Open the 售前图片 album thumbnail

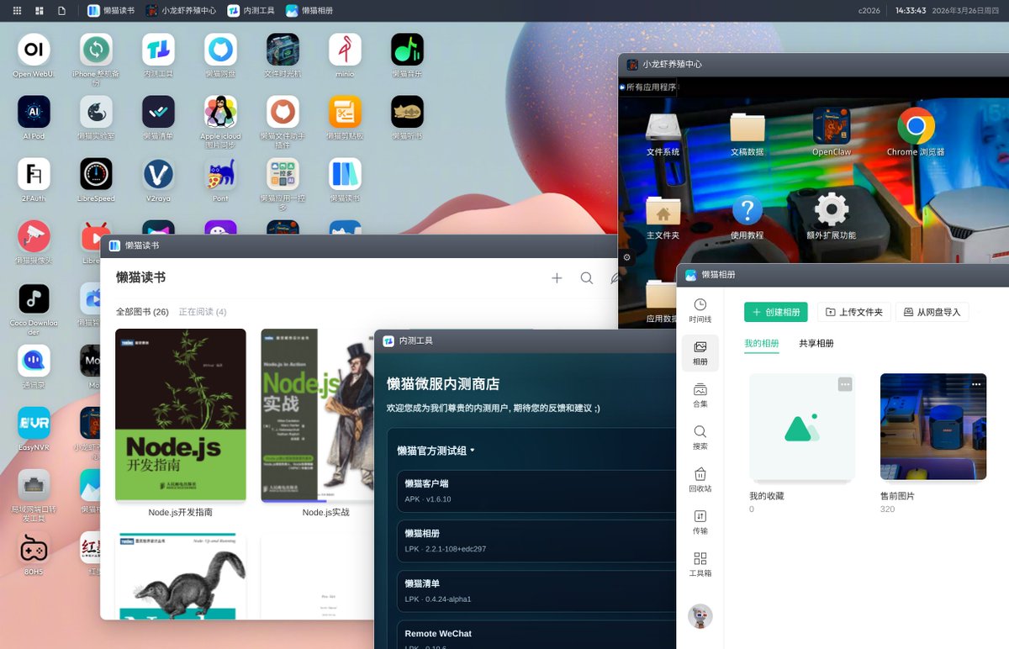933,426
